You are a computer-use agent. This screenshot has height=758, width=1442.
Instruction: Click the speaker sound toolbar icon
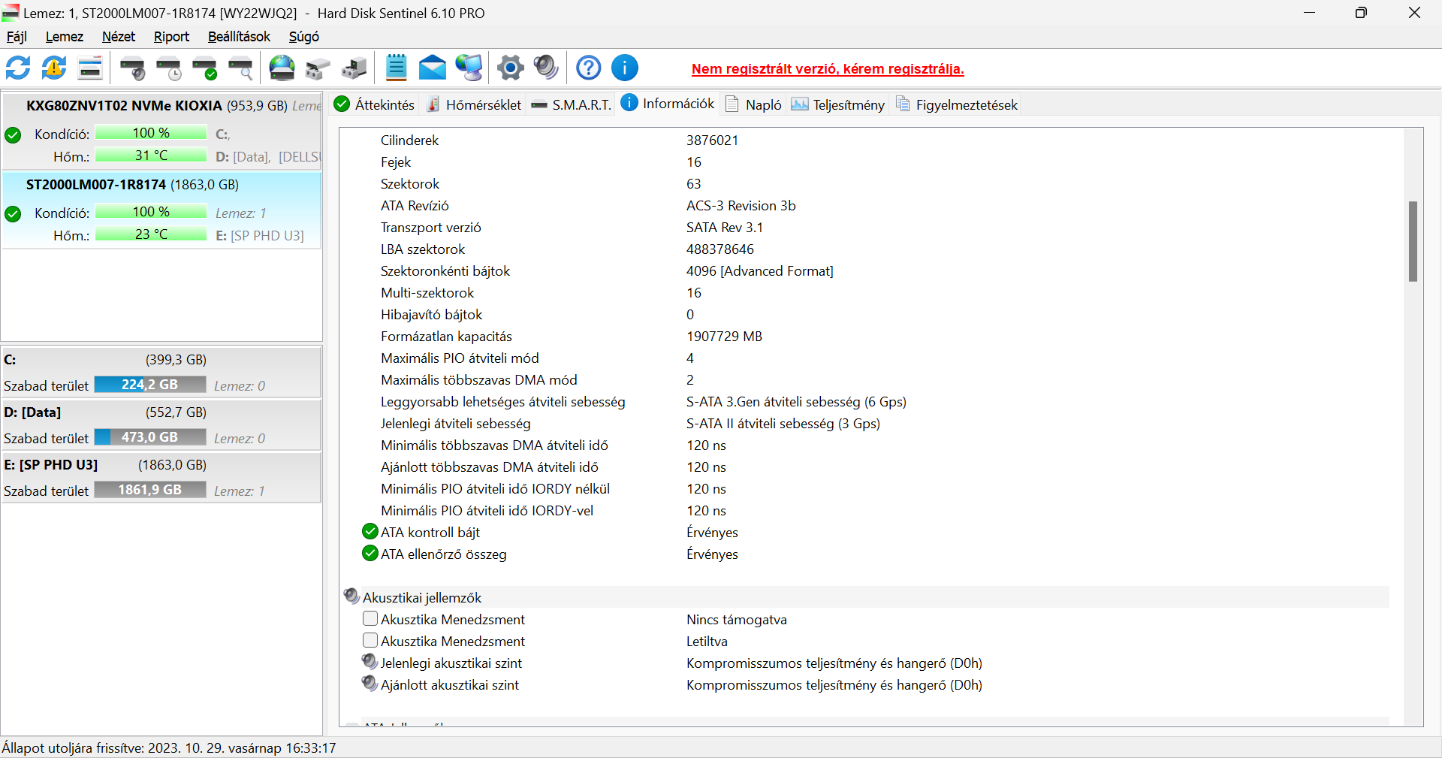[x=547, y=68]
